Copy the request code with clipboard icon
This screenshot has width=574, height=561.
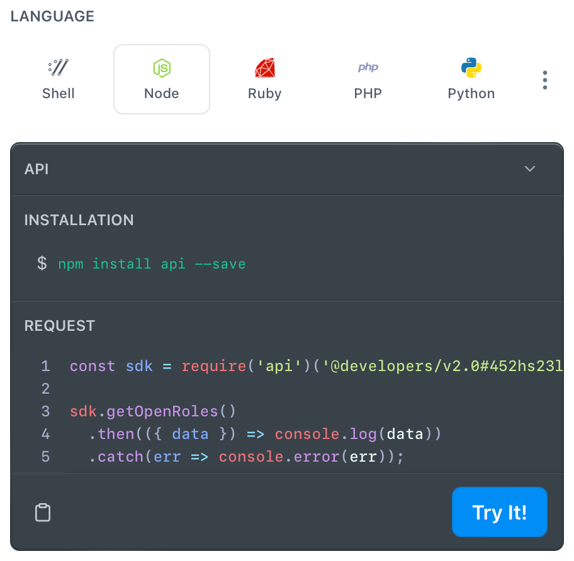[43, 512]
